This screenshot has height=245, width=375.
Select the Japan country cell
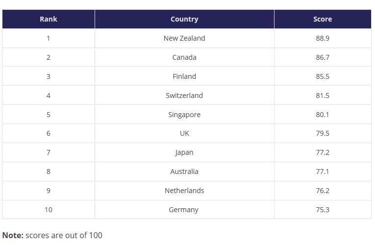tap(184, 152)
